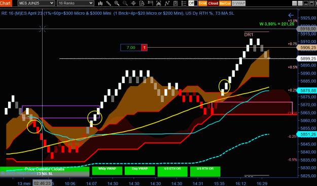The width and height of the screenshot is (317, 186).
Task: Toggle the Cloud button
Action: pos(213,3)
